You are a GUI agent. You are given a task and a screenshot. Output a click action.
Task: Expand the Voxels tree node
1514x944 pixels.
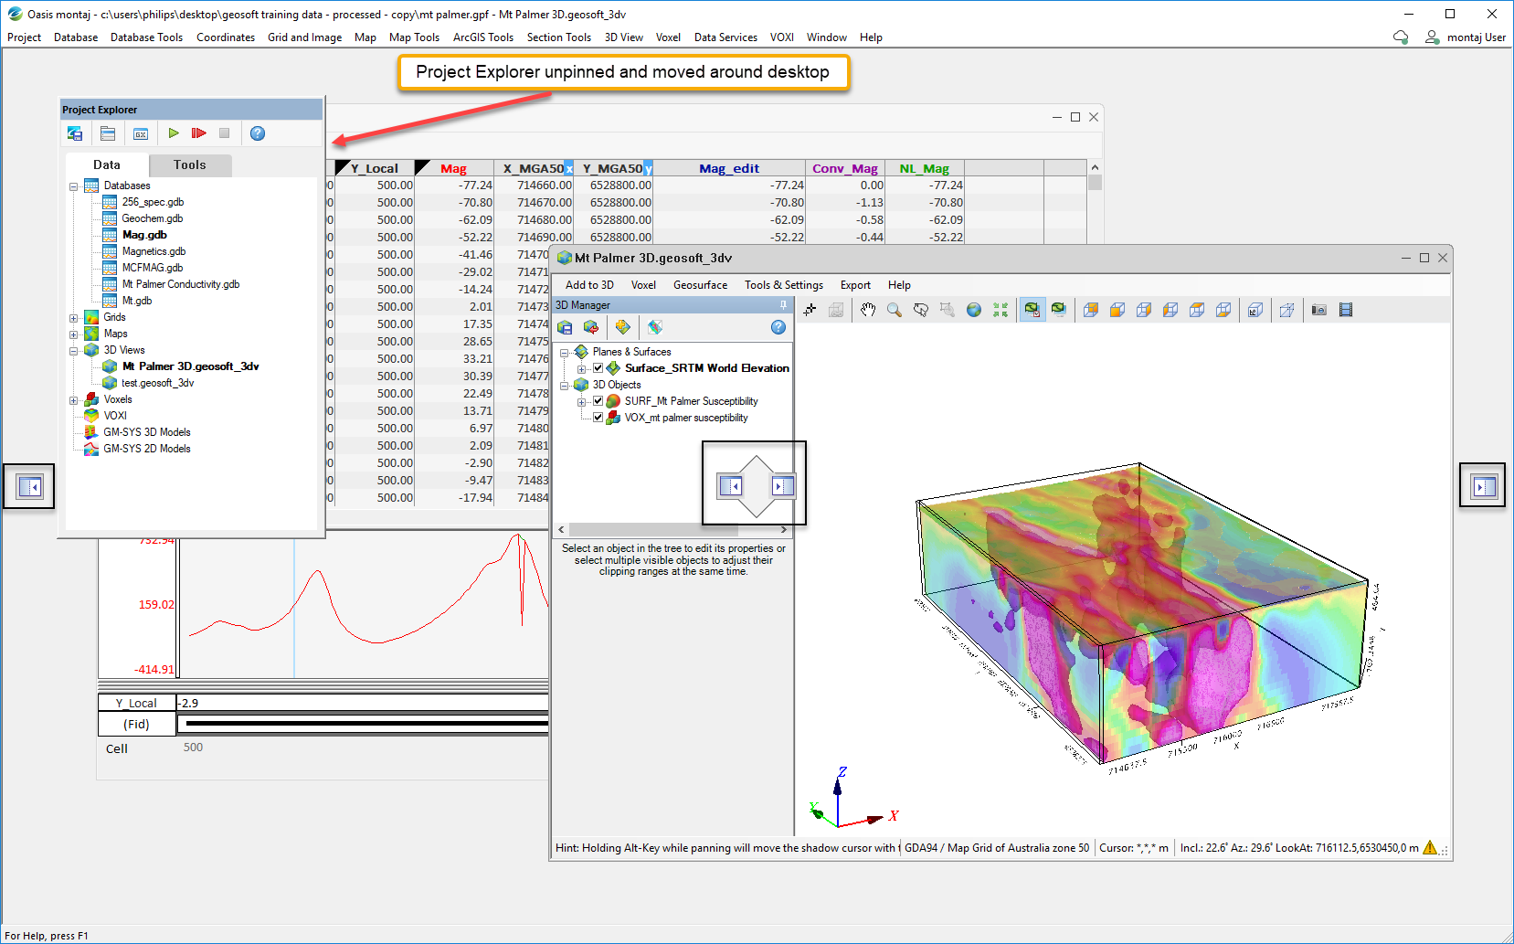[x=74, y=400]
